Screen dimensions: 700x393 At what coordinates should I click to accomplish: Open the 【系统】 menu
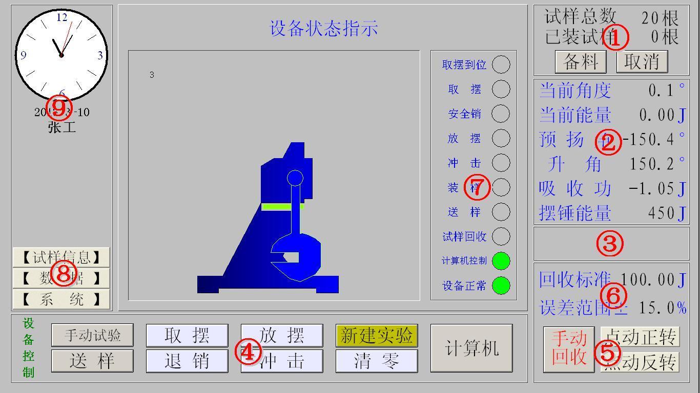61,299
